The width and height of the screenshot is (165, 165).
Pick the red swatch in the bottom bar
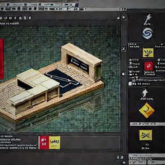(44, 143)
